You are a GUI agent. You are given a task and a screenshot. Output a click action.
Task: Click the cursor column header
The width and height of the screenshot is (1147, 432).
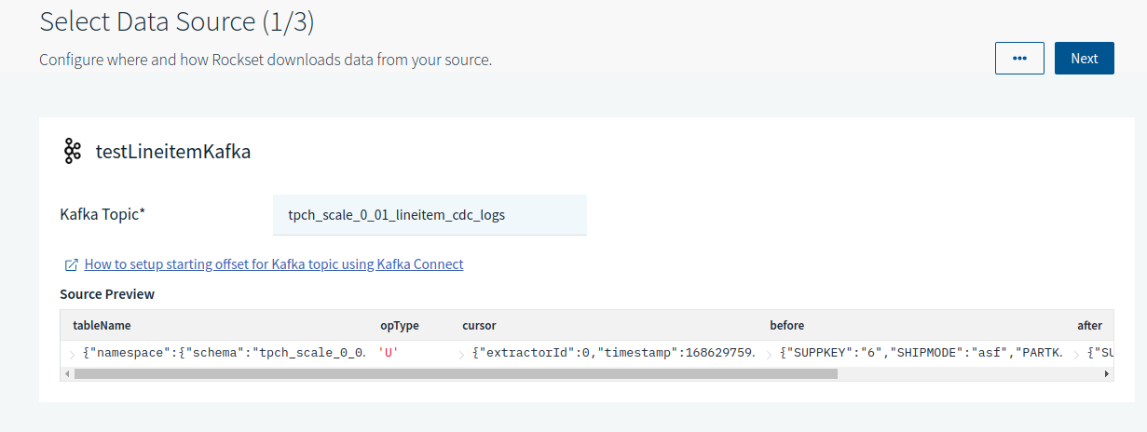coord(479,326)
